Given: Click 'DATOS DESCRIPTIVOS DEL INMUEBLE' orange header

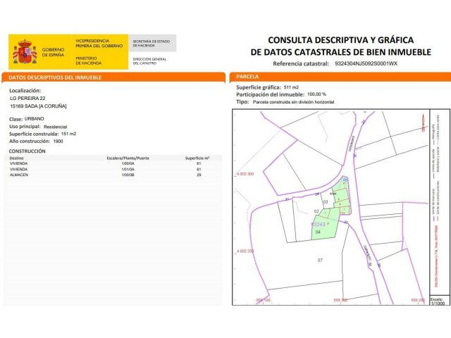Looking at the screenshot, I should (55, 77).
